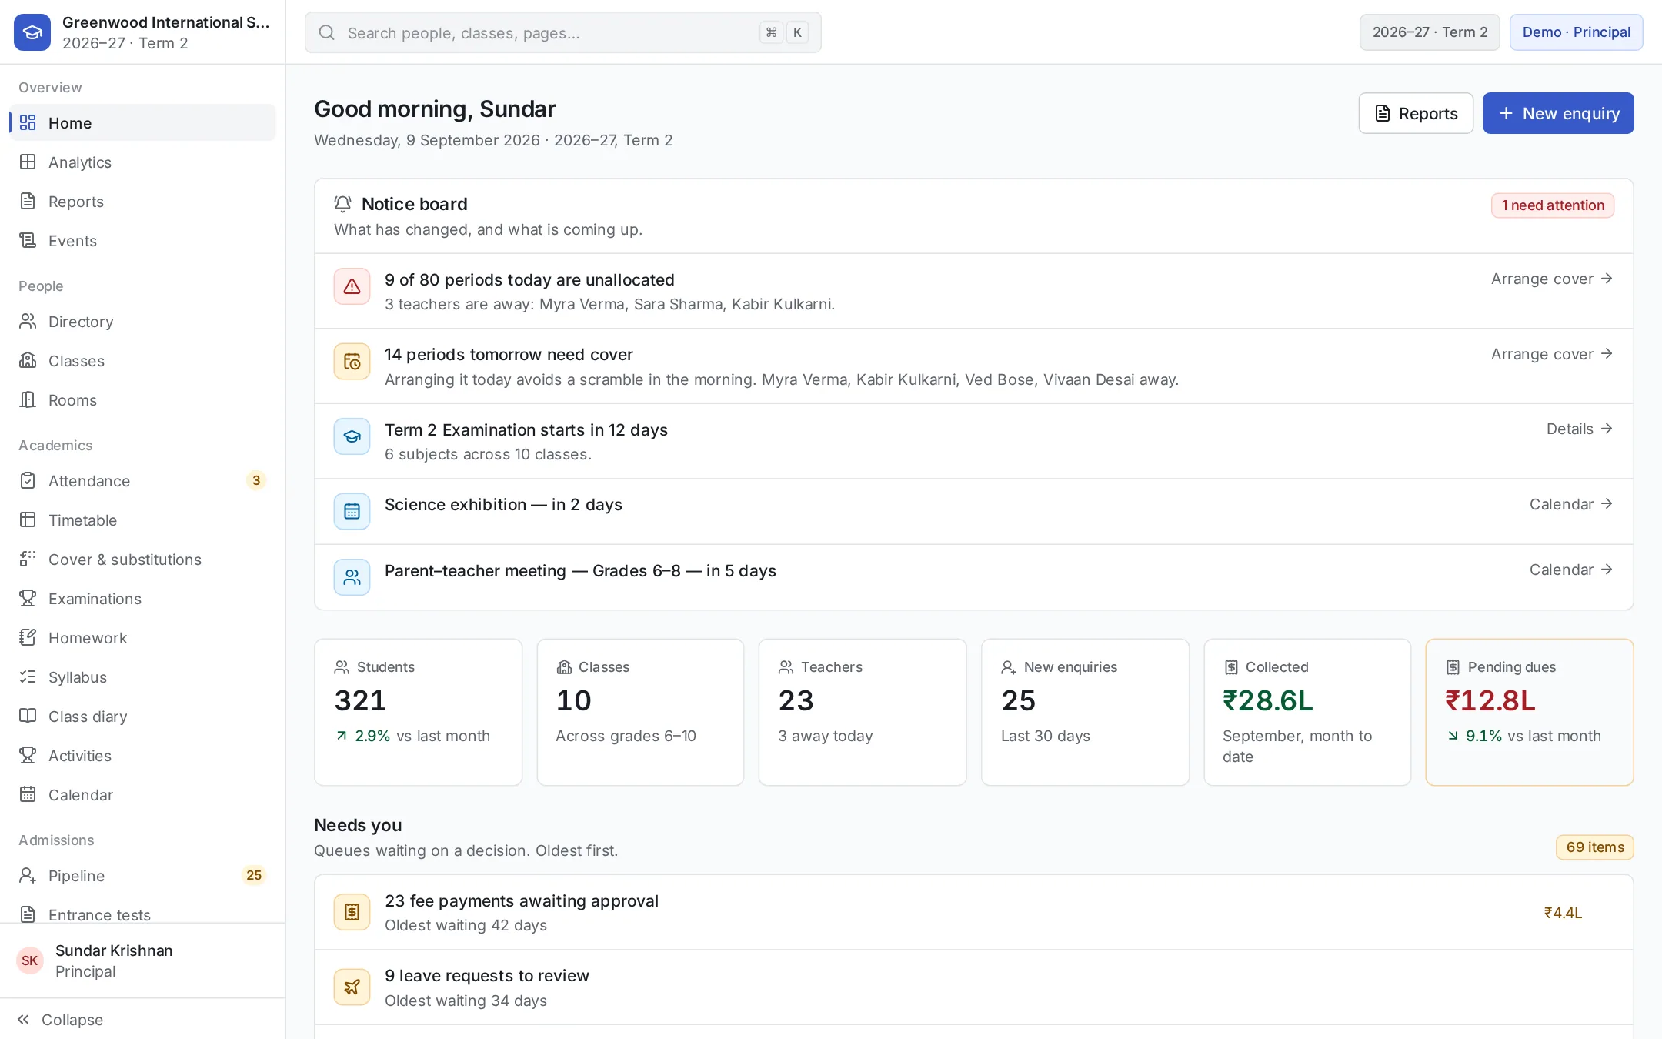Viewport: 1662px width, 1039px height.
Task: Click the Greenwood school logo icon
Action: 32,32
